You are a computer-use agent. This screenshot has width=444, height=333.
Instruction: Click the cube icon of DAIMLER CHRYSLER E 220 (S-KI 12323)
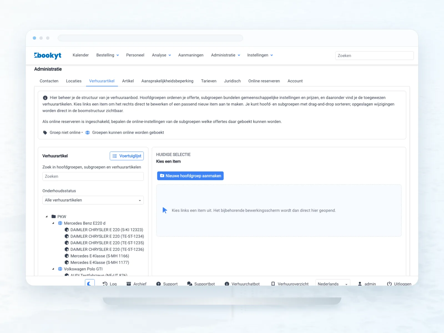(67, 230)
